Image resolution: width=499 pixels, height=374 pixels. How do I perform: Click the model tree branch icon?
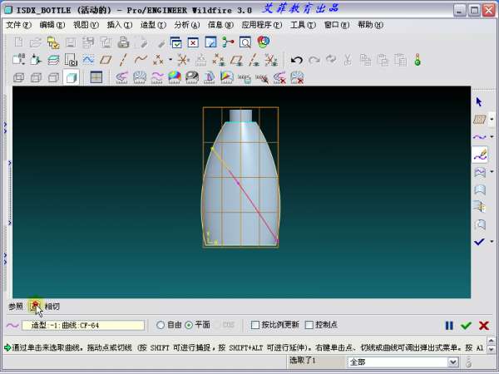(228, 42)
